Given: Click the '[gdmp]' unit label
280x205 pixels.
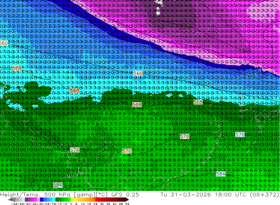Looking at the screenshot, I should point(85,195).
